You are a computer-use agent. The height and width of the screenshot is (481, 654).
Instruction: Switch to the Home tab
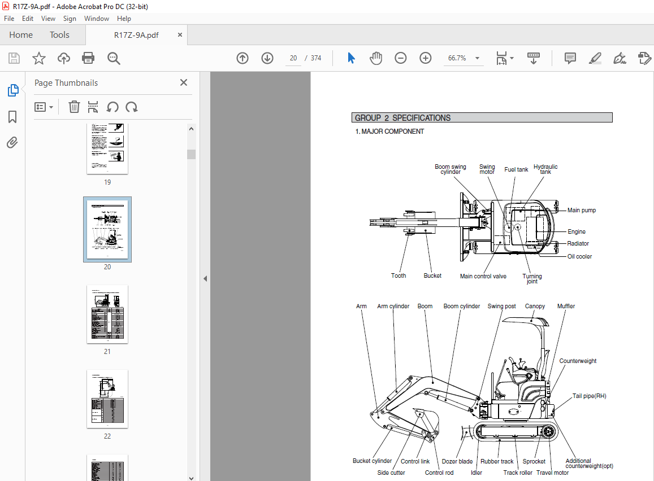[21, 35]
